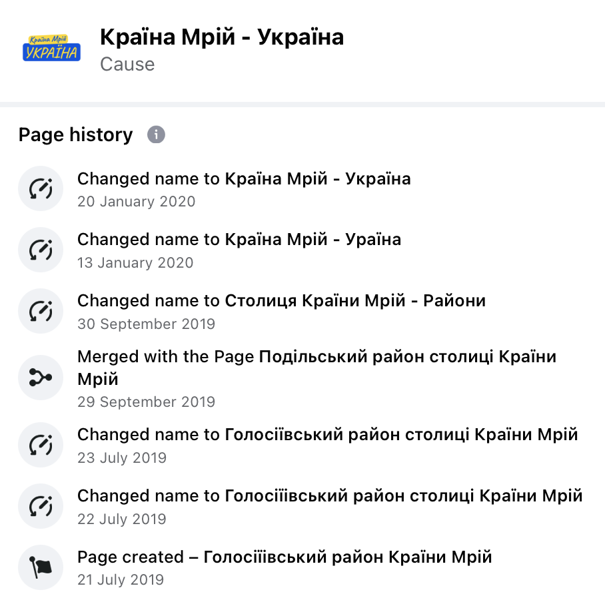Click the rename icon dated 20 January 2020
Image resolution: width=605 pixels, height=598 pixels.
41,188
